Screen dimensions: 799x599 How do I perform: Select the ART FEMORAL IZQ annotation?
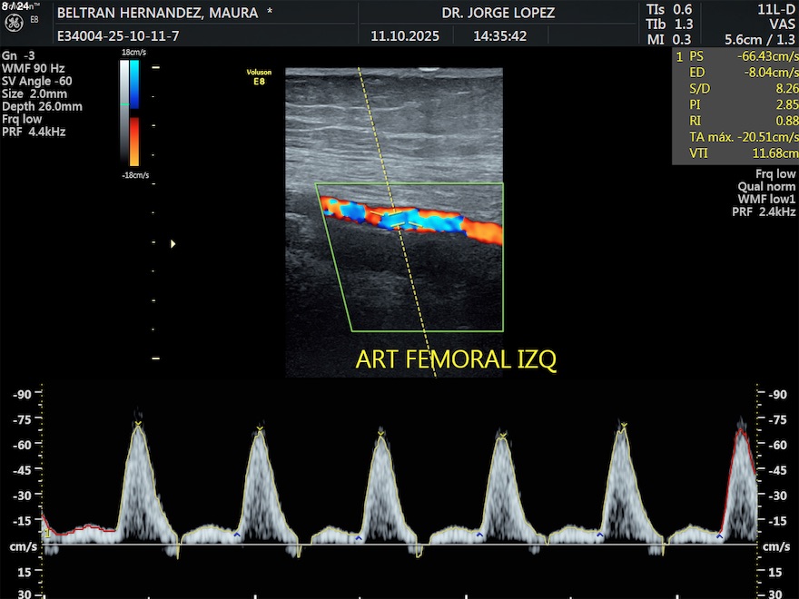tap(456, 359)
